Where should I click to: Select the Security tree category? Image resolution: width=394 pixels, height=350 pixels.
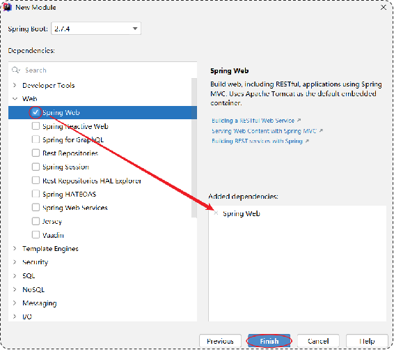click(36, 262)
